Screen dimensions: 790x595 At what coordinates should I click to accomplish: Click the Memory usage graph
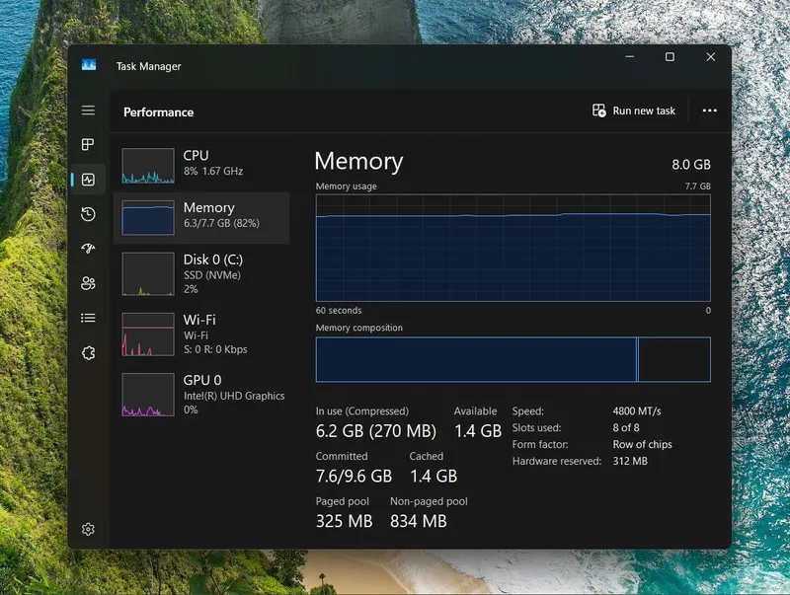pyautogui.click(x=513, y=249)
